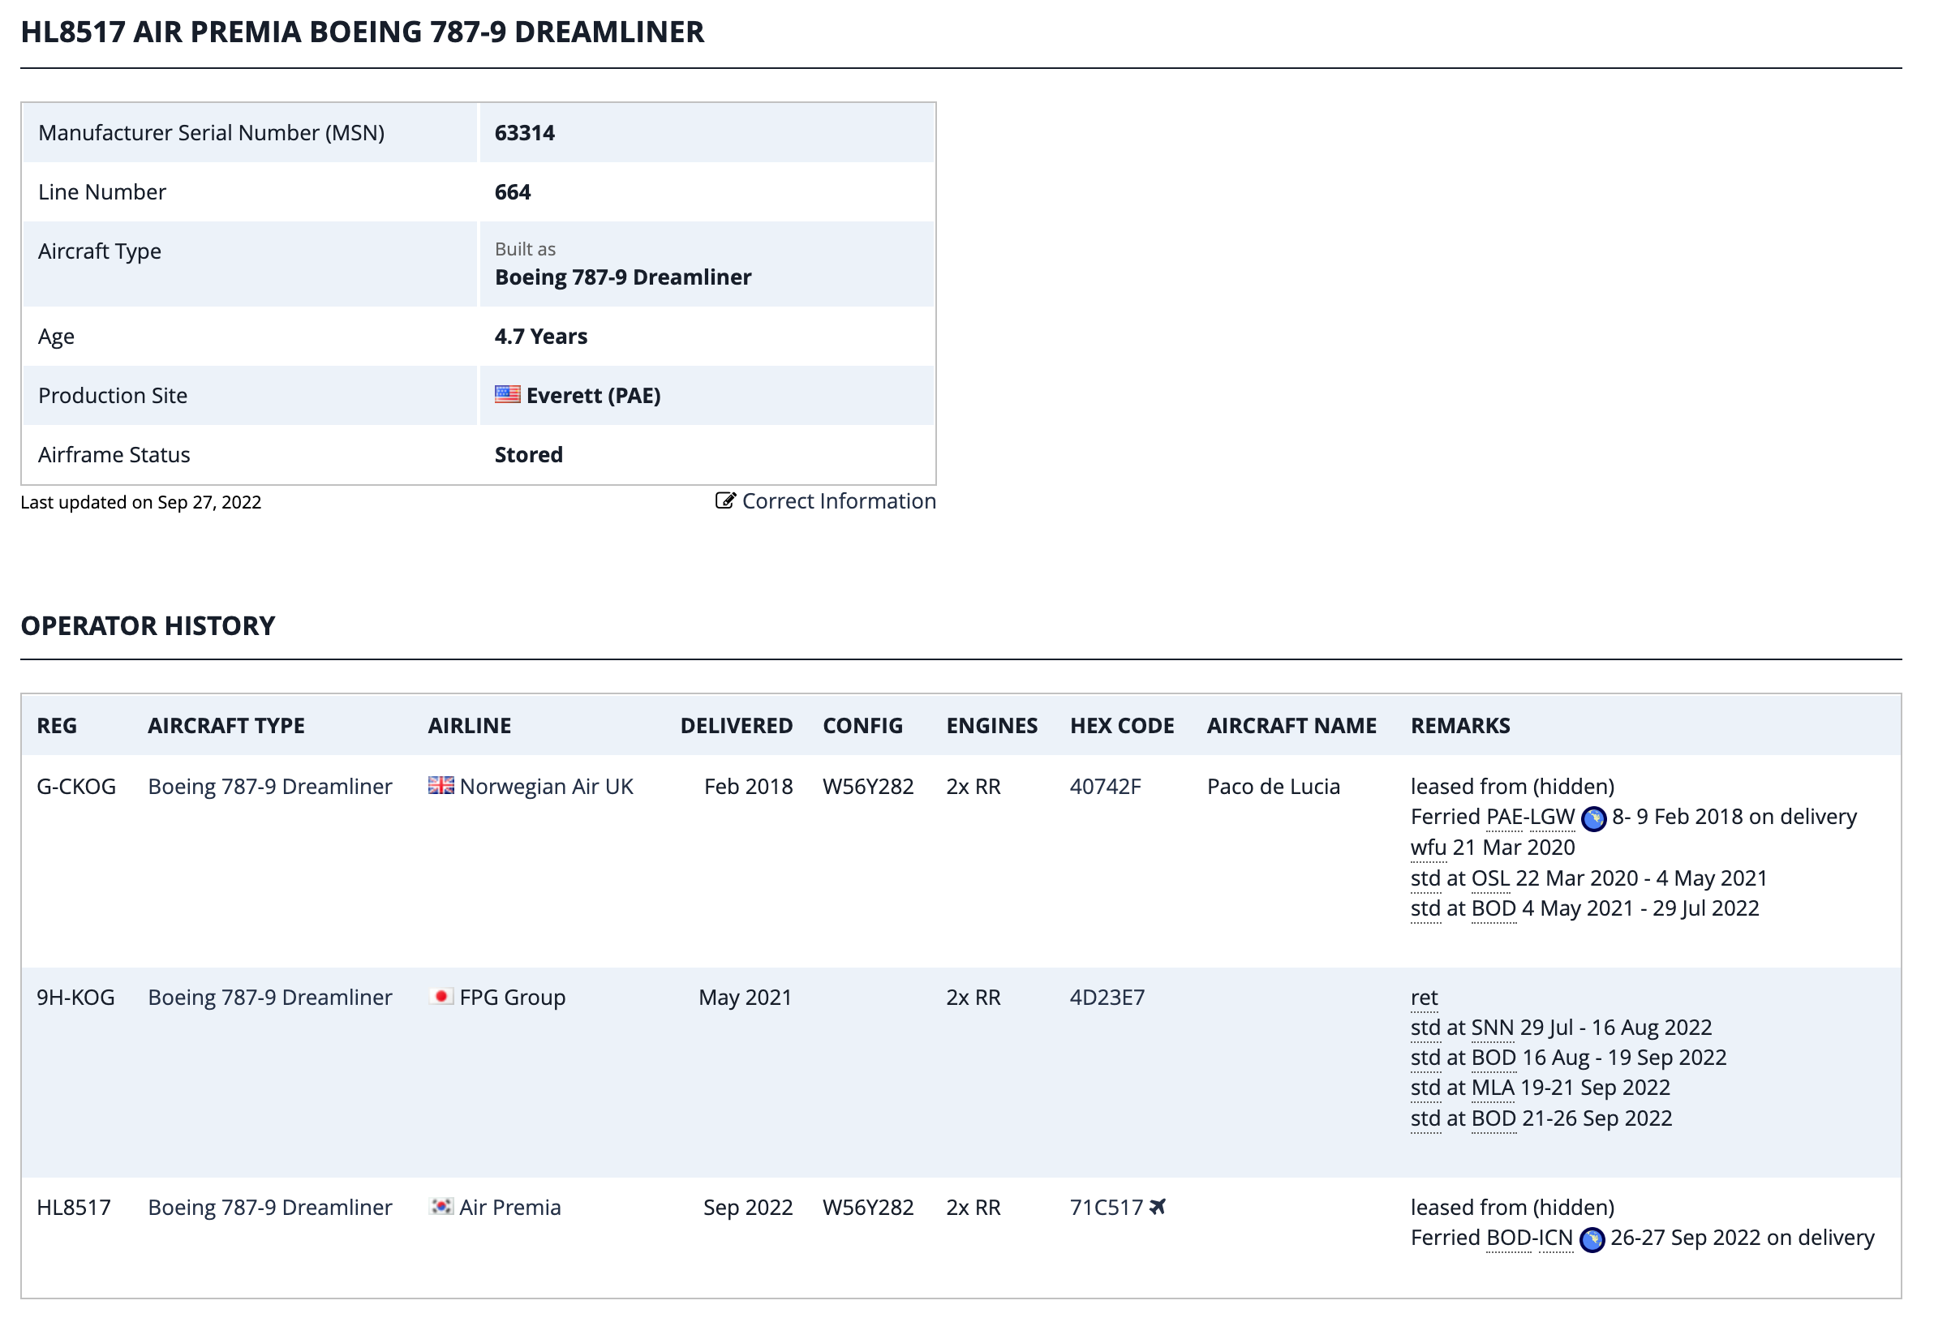Click Boeing 787-9 Dreamliner in G-CKOG row

pyautogui.click(x=269, y=786)
